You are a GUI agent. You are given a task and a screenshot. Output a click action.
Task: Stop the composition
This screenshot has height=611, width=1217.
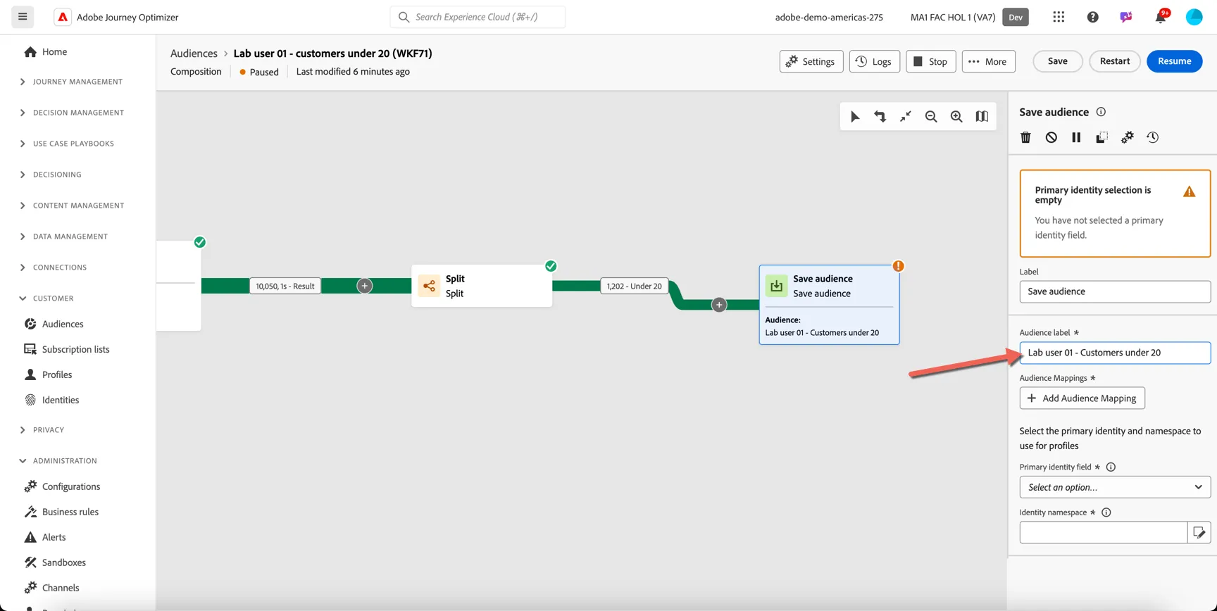(x=930, y=61)
